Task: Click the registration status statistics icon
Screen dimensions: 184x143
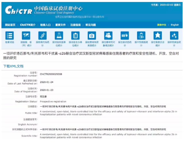Action: coord(124,36)
